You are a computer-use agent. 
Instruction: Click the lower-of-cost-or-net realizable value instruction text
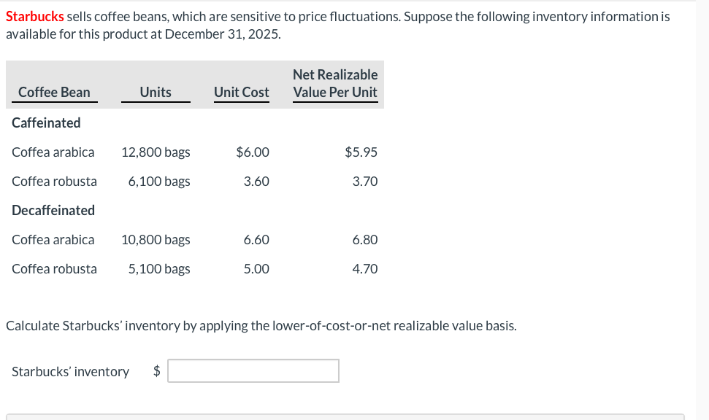261,325
